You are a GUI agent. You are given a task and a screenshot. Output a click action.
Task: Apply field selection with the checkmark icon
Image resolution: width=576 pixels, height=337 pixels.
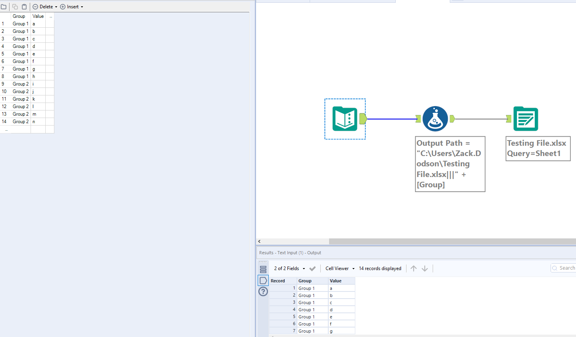click(x=312, y=268)
